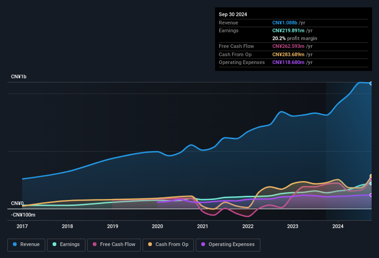Viewport: 379px width, 258px height.
Task: Click the CN¥1b y-axis label
Action: coord(18,76)
